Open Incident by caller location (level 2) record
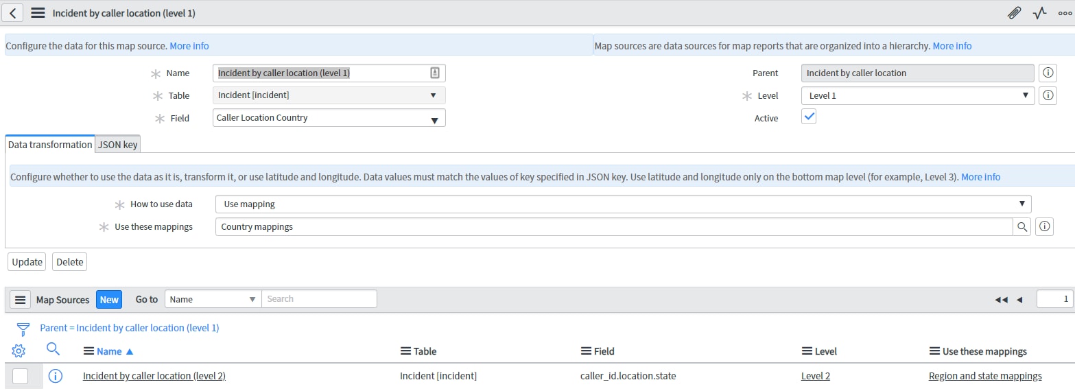 pos(154,376)
